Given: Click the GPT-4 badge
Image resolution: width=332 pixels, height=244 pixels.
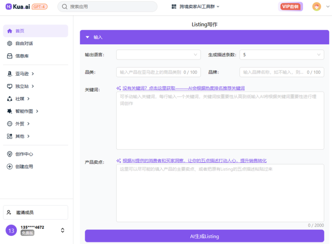Looking at the screenshot, I should coord(40,7).
